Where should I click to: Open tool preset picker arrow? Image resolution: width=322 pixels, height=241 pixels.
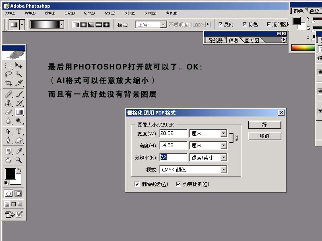coord(22,25)
